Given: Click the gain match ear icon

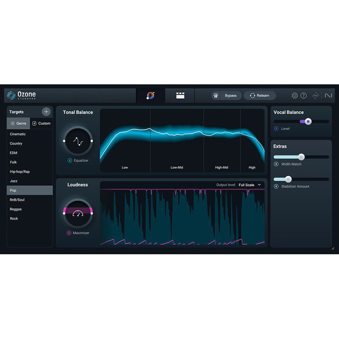Looking at the screenshot, I should click(x=216, y=95).
